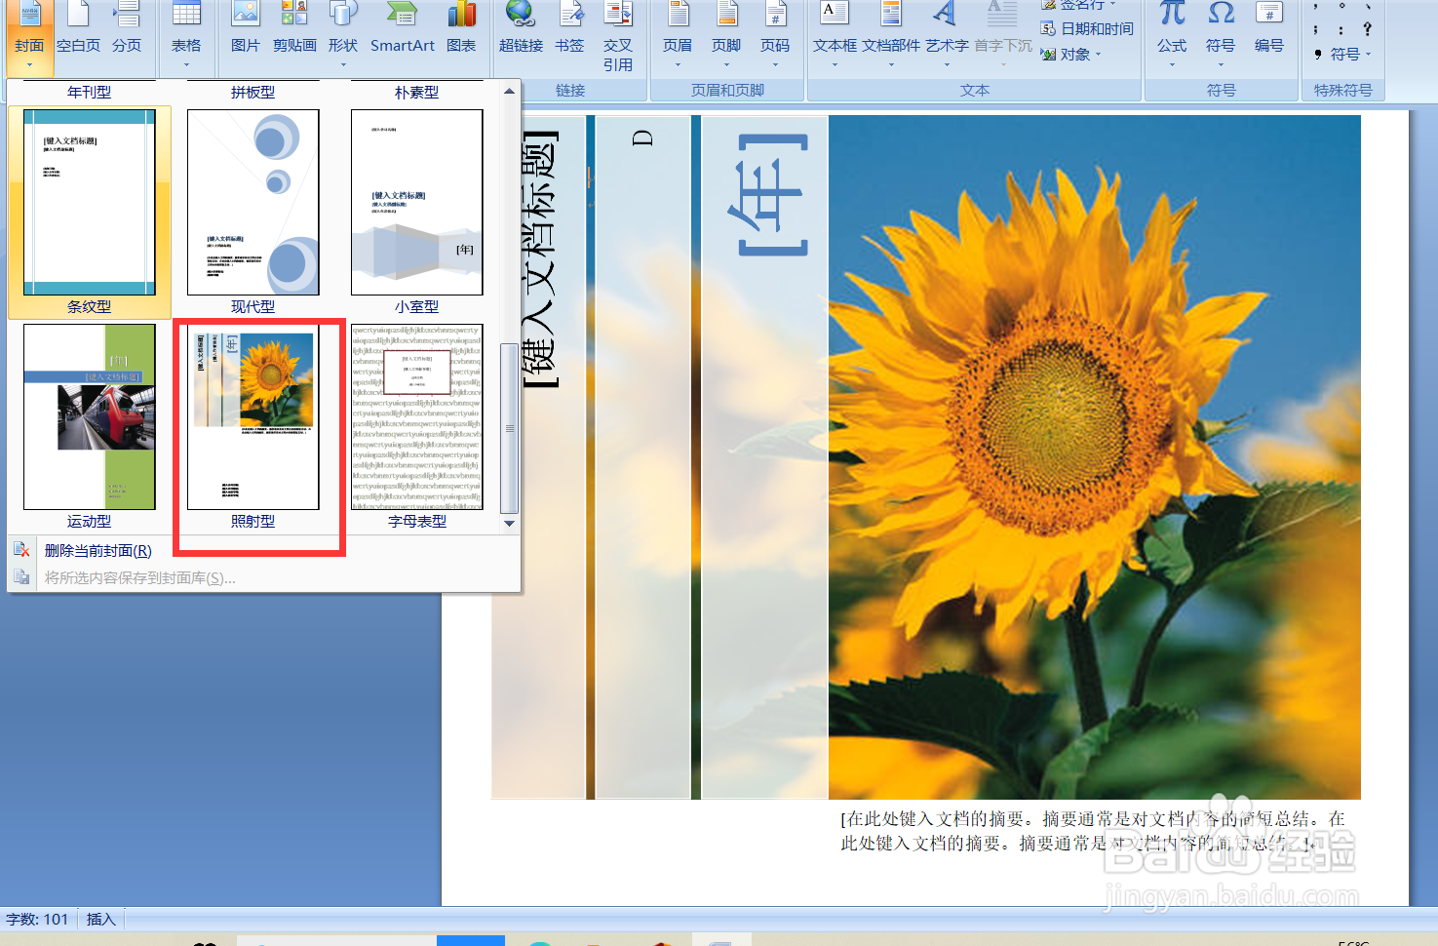Click the 年刊型 cover label
The width and height of the screenshot is (1438, 946).
coord(89,92)
